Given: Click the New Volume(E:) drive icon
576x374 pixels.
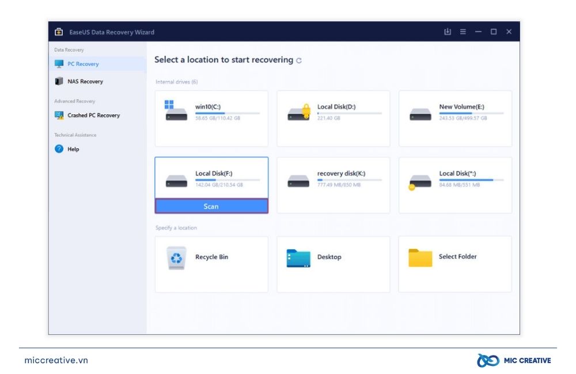Looking at the screenshot, I should (x=420, y=114).
